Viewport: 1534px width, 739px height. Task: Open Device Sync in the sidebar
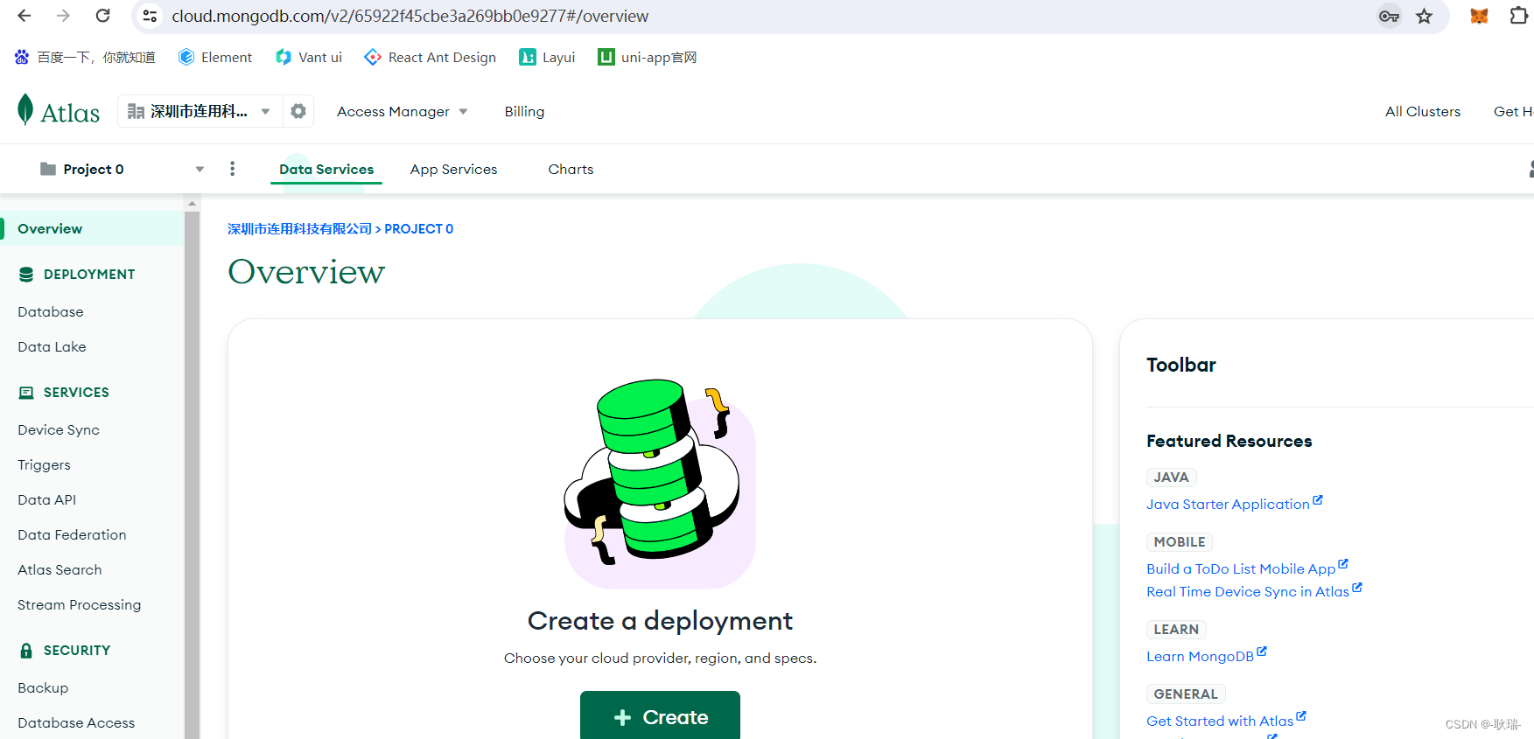point(59,429)
